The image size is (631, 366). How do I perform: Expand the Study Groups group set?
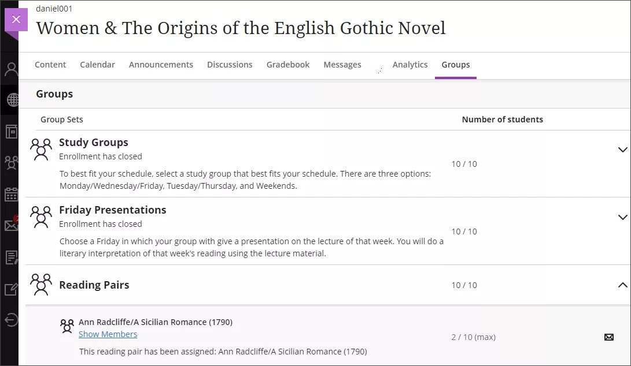click(622, 150)
